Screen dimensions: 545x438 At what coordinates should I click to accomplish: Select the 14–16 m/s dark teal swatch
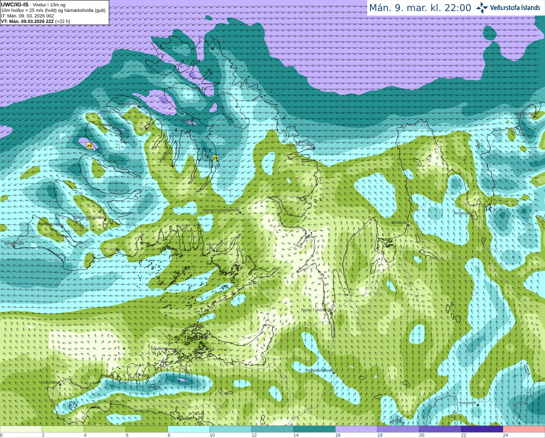click(314, 429)
